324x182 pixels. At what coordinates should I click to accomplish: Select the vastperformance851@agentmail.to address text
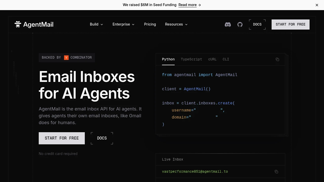(x=195, y=172)
